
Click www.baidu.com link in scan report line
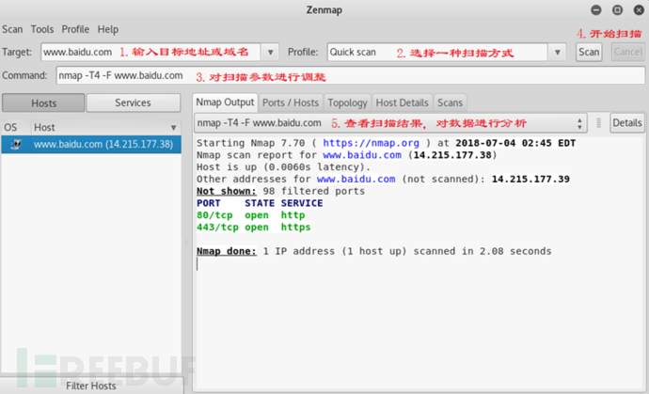pyautogui.click(x=362, y=155)
